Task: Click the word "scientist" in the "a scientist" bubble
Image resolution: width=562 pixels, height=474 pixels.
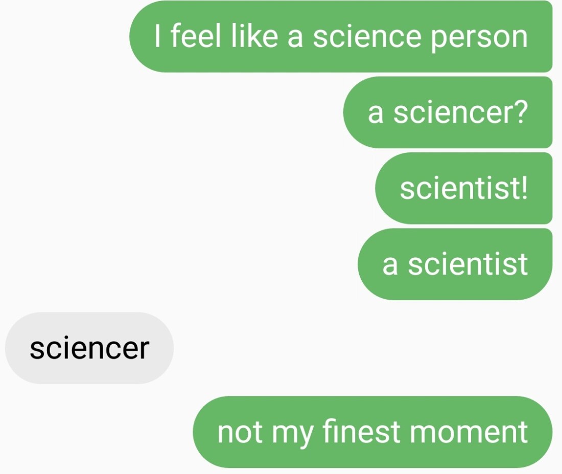Action: (467, 264)
